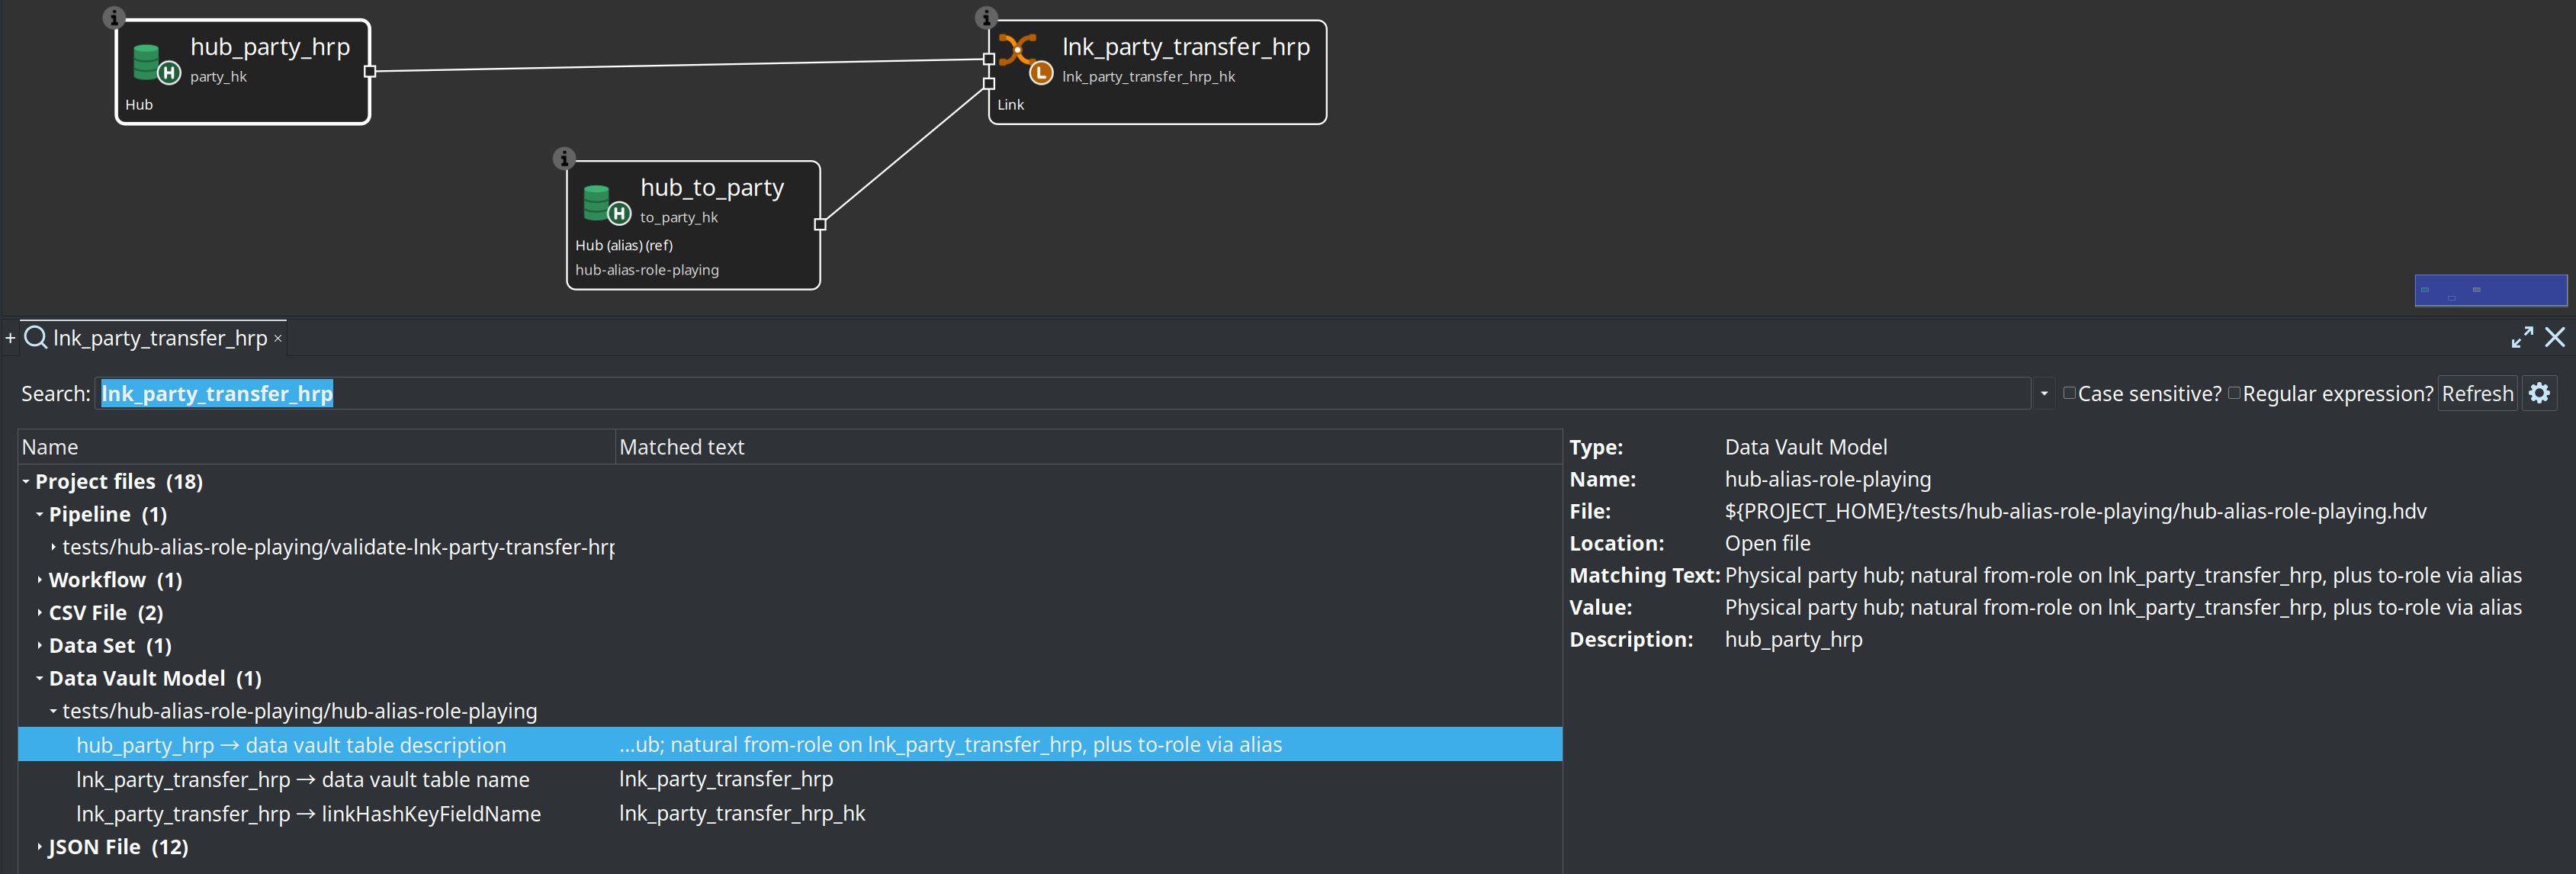Close the lnk_party_transfer_hrp search tab
The height and width of the screenshot is (874, 2576).
coord(278,339)
